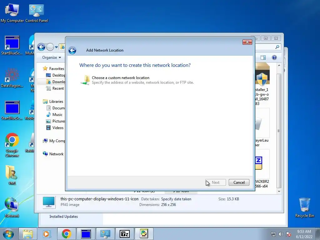Open Desktop under Favorites

(56, 75)
